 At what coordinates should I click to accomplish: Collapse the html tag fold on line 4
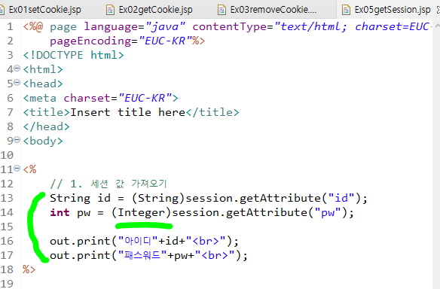tap(17, 68)
